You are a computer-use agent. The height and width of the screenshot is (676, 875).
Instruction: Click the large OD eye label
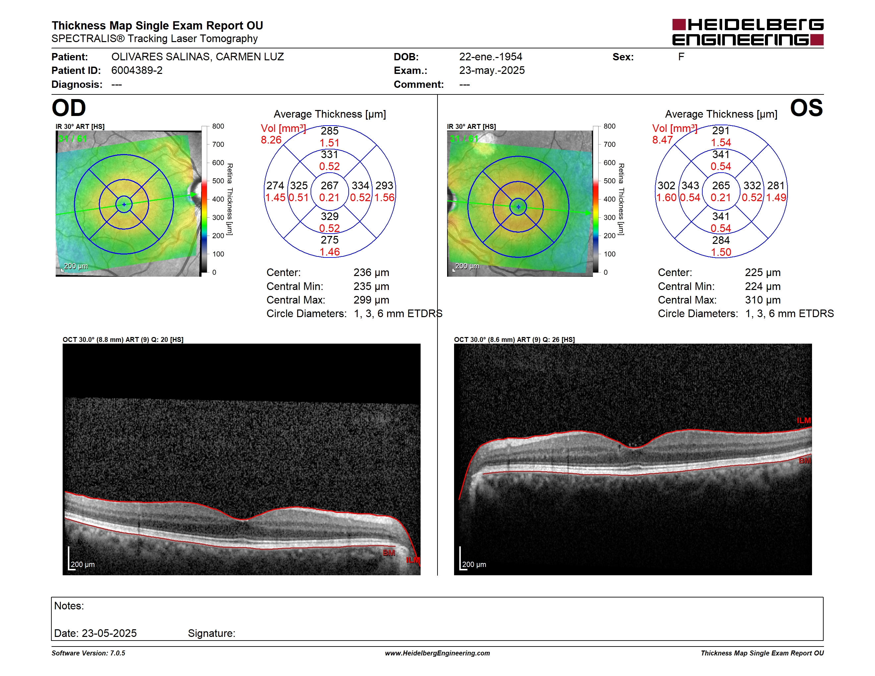point(69,108)
